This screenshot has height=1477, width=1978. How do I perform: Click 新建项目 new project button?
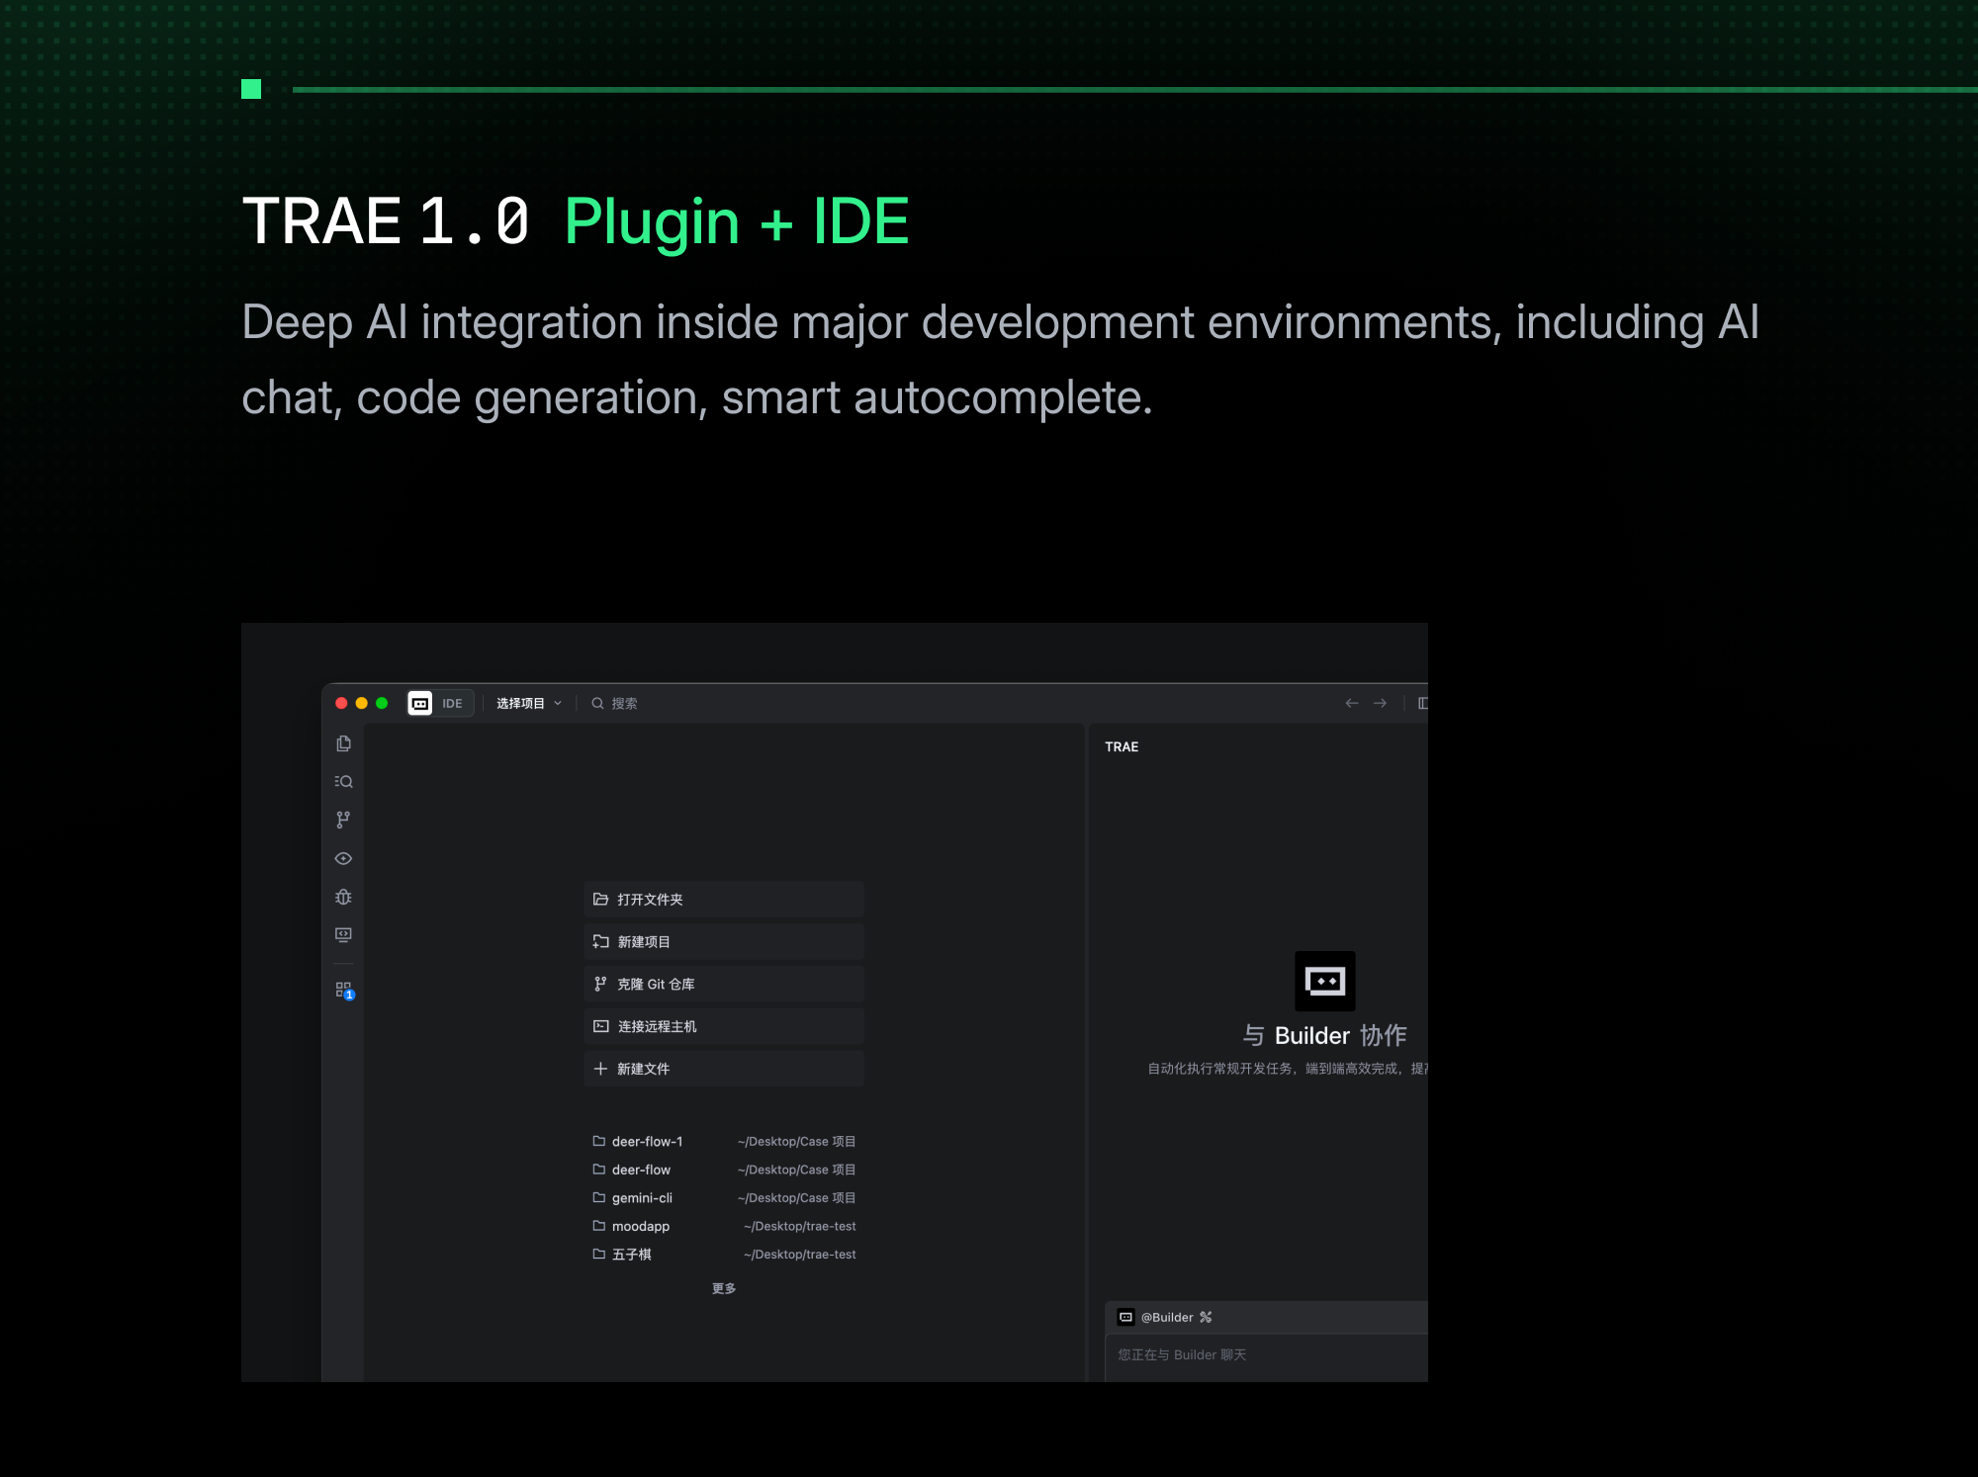click(x=724, y=942)
